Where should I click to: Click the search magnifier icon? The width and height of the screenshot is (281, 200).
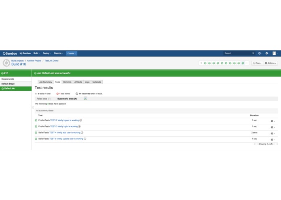click(253, 53)
